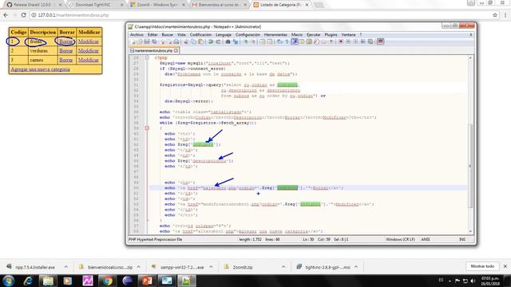Click the Print toolbar icon in Notepad++
The image size is (511, 287).
[x=176, y=41]
